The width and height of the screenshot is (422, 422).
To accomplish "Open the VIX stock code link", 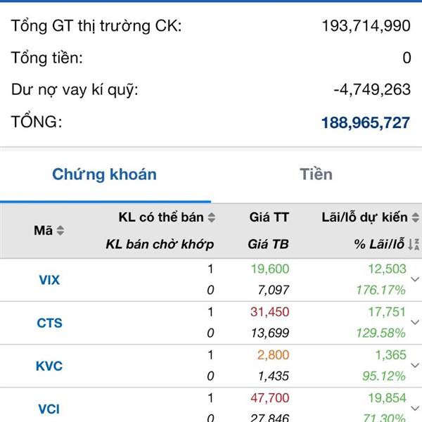I will [49, 280].
